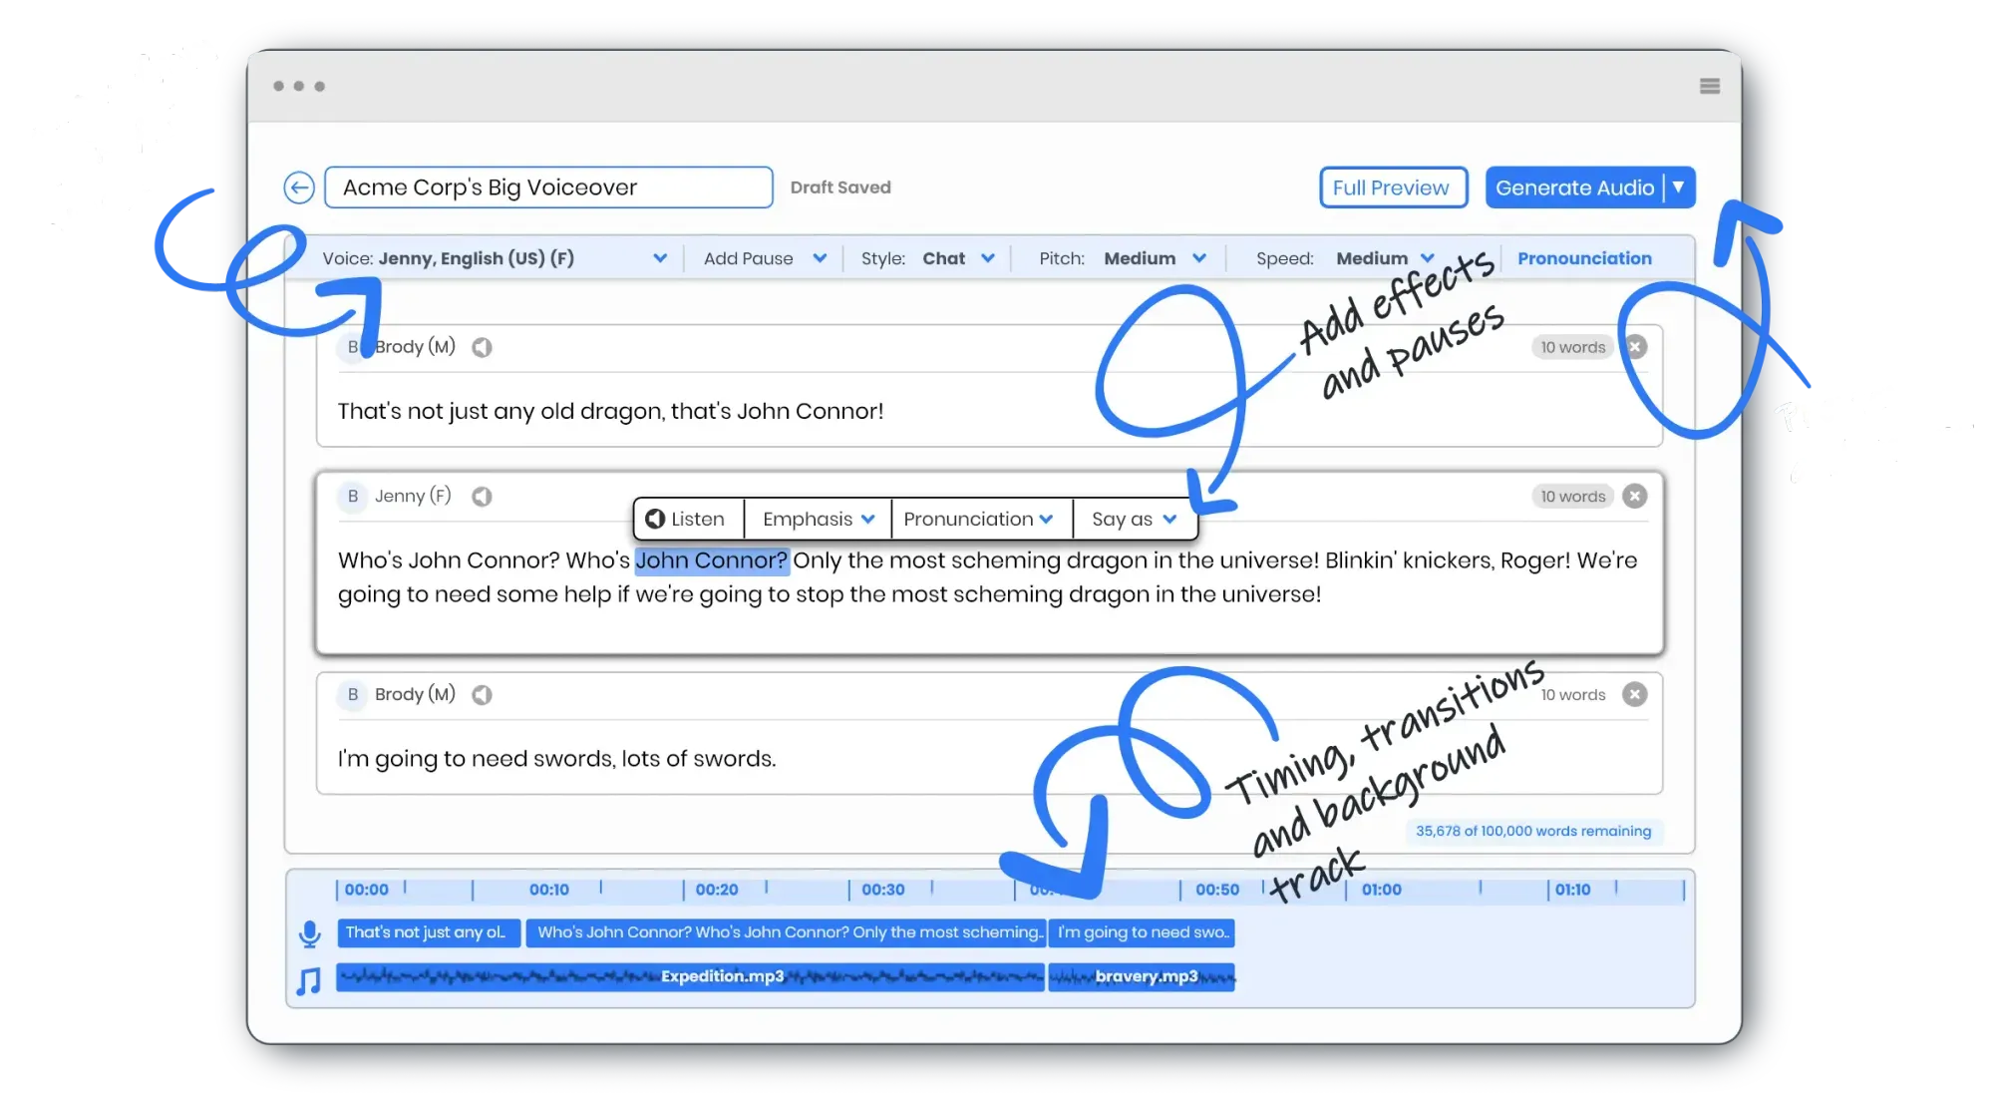The width and height of the screenshot is (1994, 1102).
Task: Remove the Jenny (F) block with X
Action: point(1634,497)
